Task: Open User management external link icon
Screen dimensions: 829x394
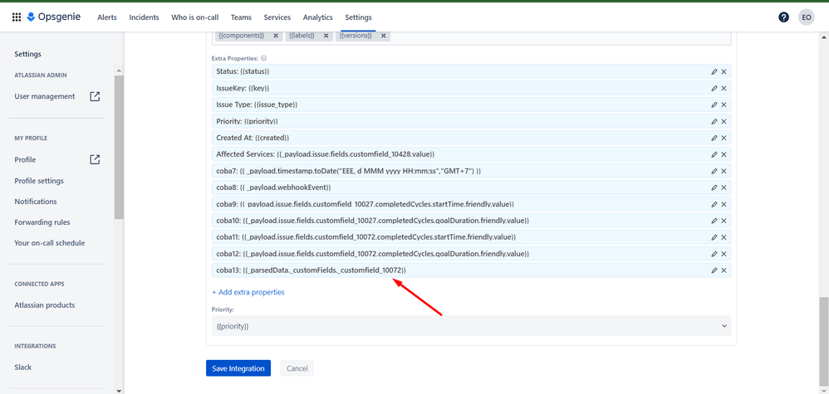Action: pos(95,97)
